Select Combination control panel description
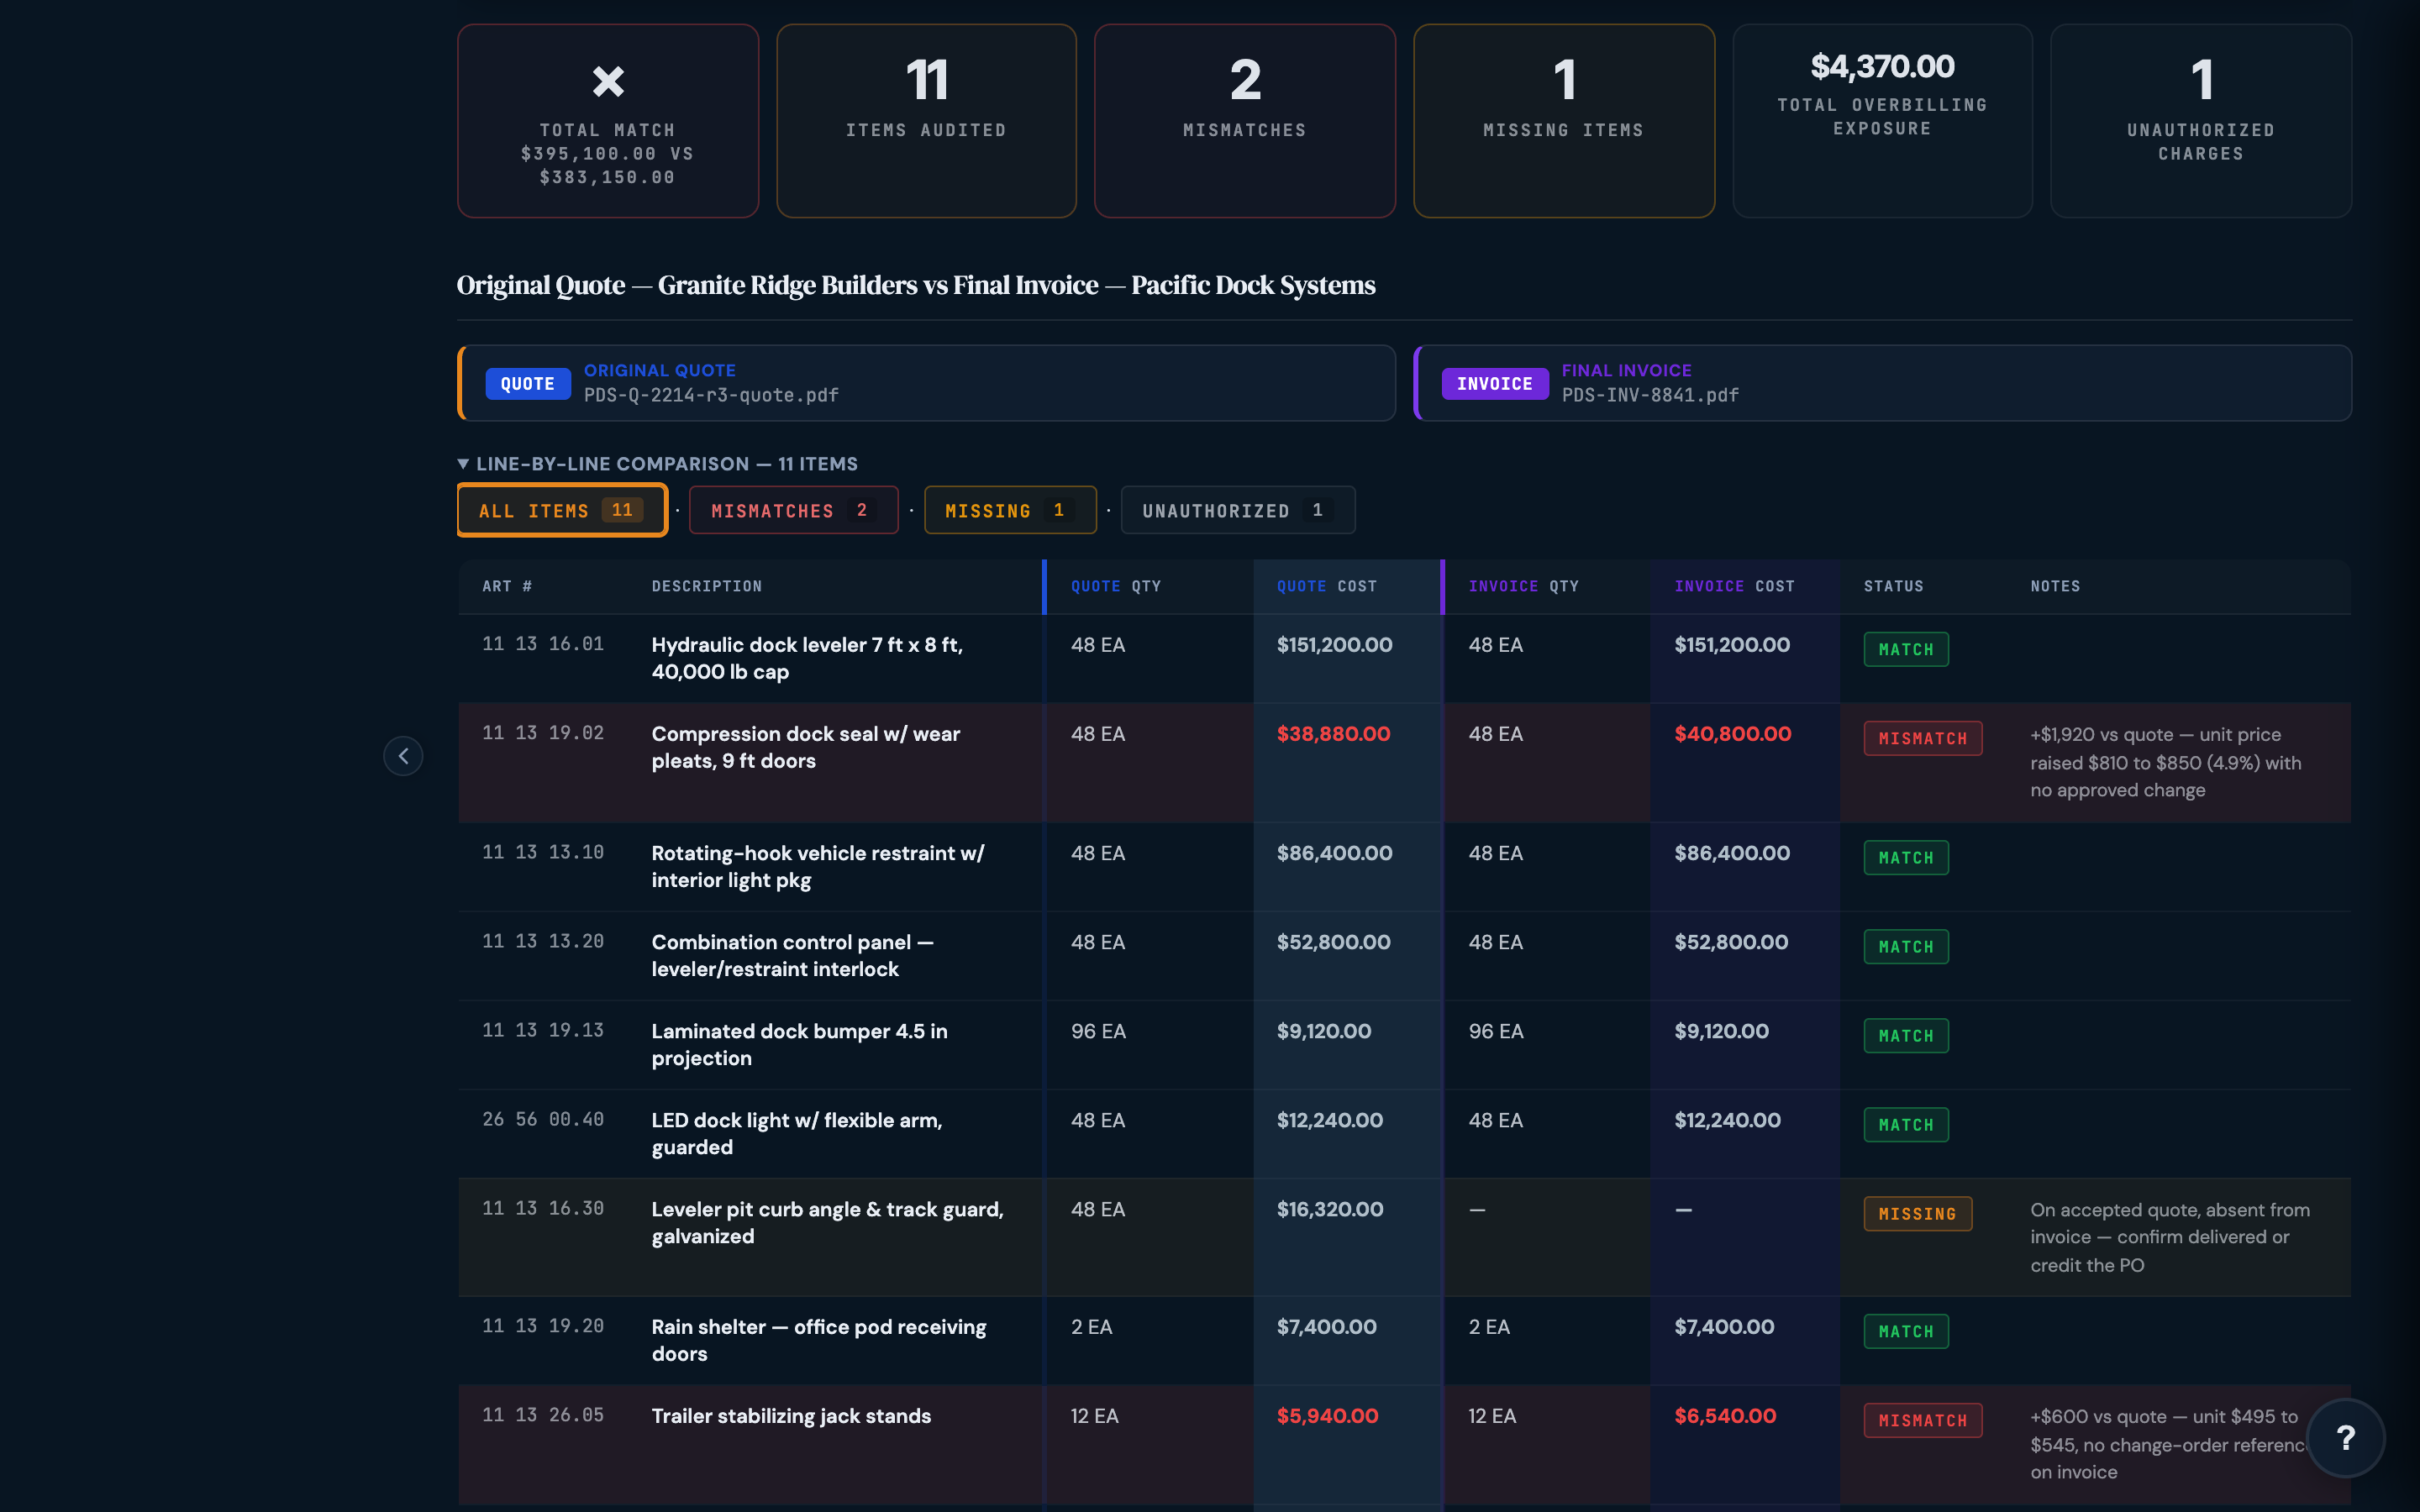Screen dimensions: 2420x1512 click(x=793, y=956)
